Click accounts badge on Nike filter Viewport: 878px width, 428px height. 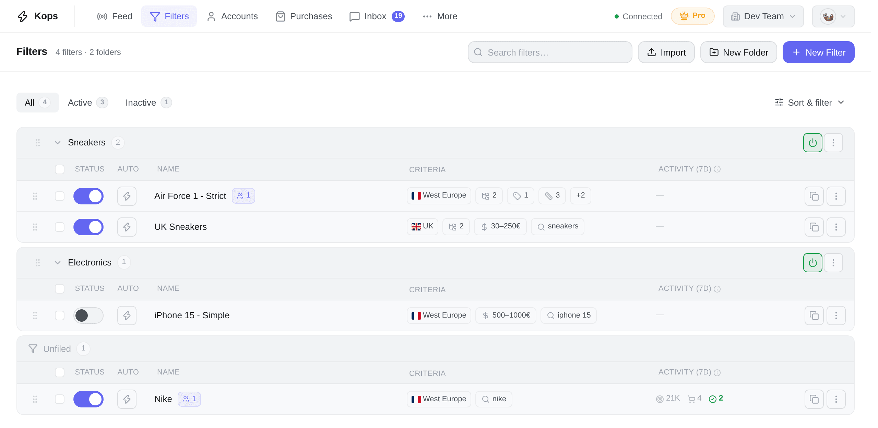point(189,399)
